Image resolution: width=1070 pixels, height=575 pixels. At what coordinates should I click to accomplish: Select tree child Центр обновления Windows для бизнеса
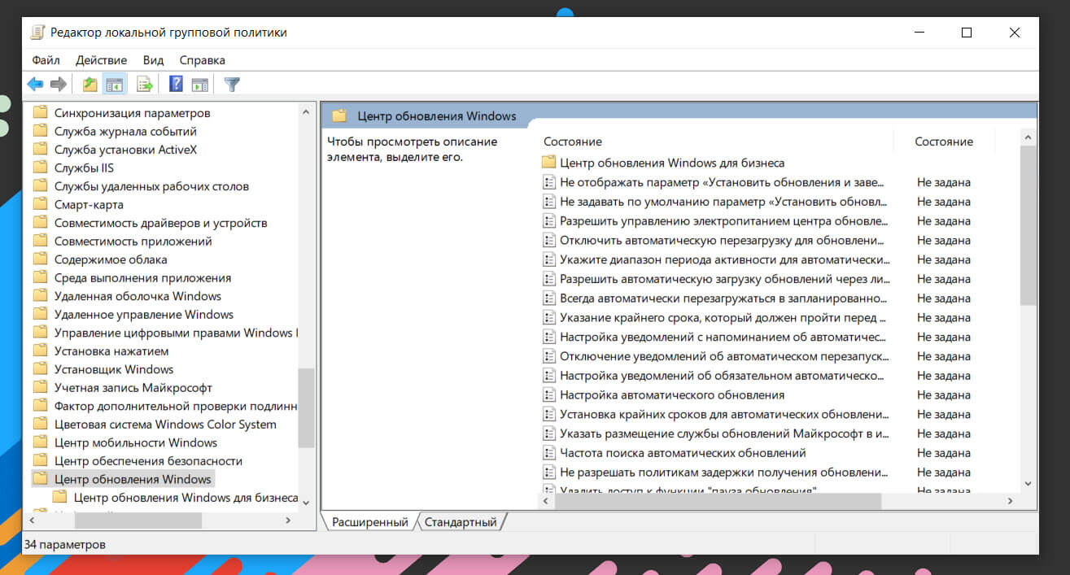(186, 497)
